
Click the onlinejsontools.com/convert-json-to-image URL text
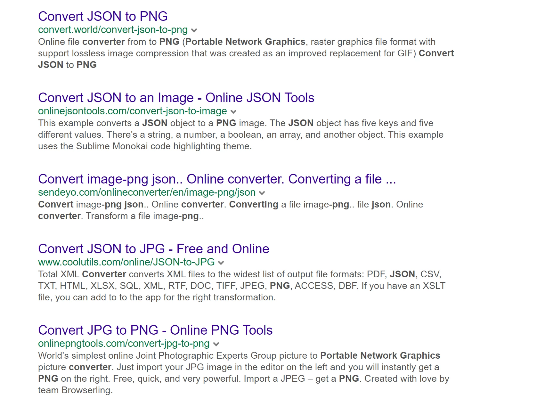pyautogui.click(x=133, y=111)
